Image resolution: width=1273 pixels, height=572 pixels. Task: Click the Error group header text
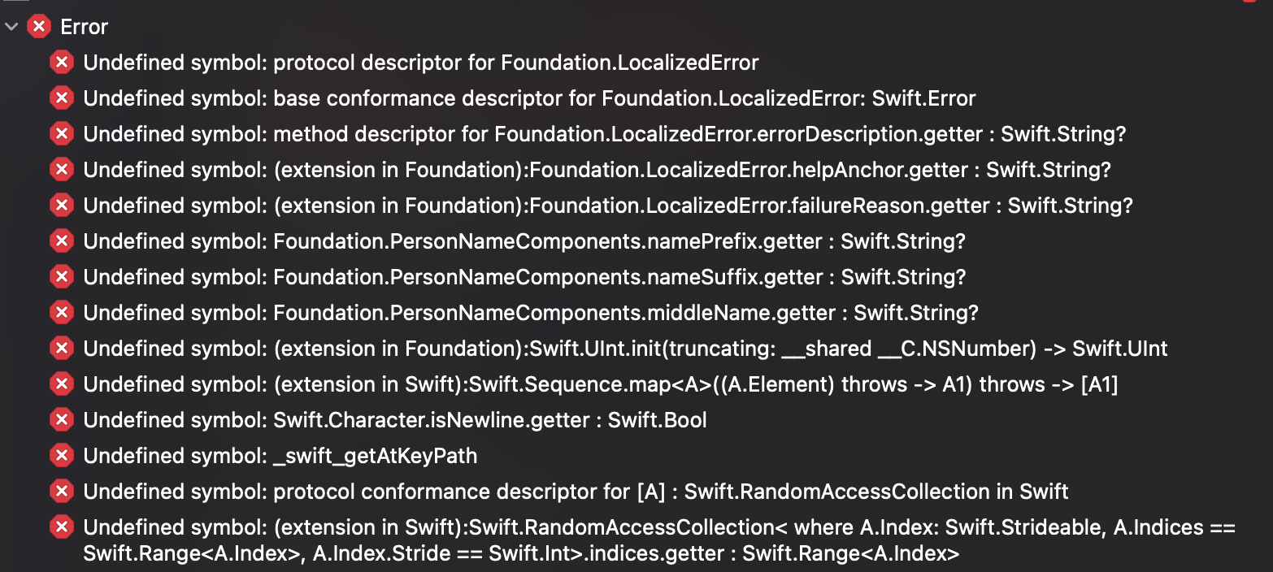(85, 26)
